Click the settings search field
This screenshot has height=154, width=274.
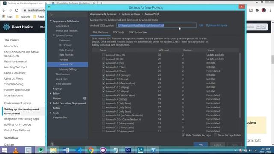[68, 15]
